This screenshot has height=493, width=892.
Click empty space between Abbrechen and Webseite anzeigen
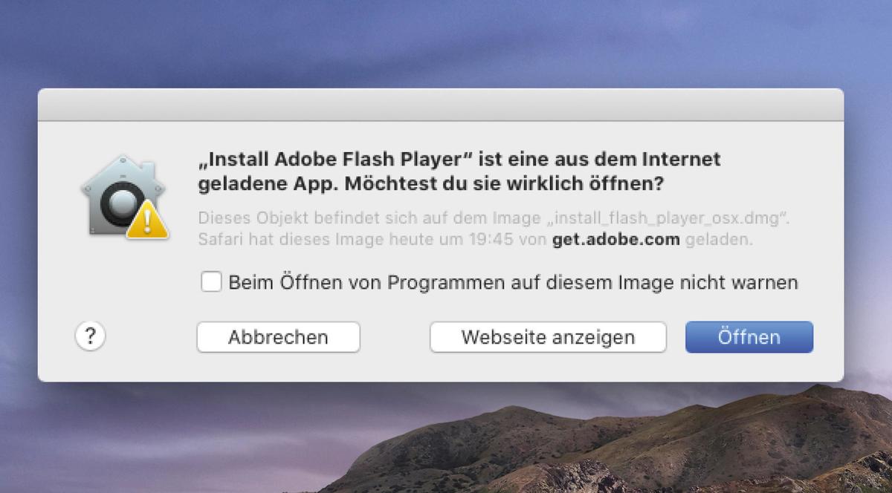pos(395,337)
